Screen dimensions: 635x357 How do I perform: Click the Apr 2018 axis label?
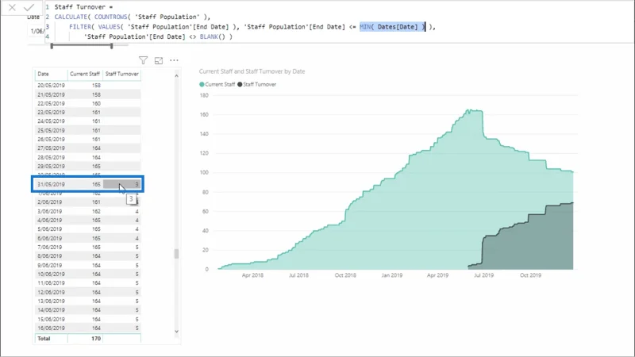(252, 275)
